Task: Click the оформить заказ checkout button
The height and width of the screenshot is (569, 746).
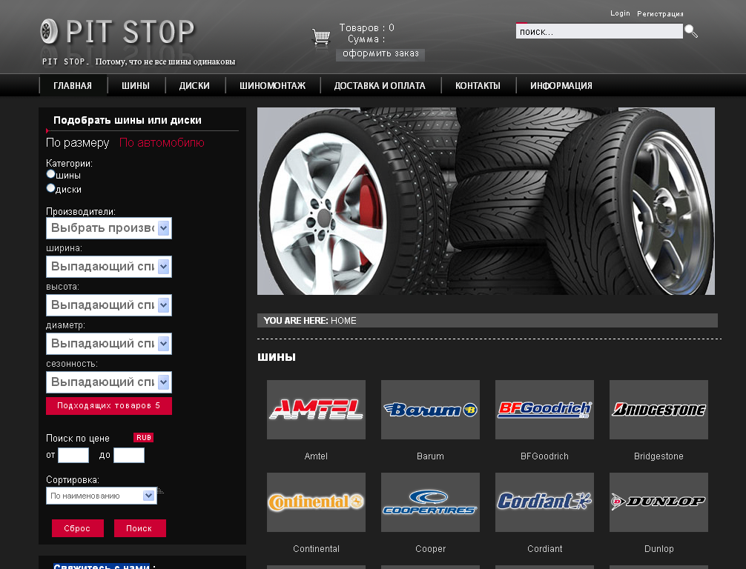Action: pos(380,54)
